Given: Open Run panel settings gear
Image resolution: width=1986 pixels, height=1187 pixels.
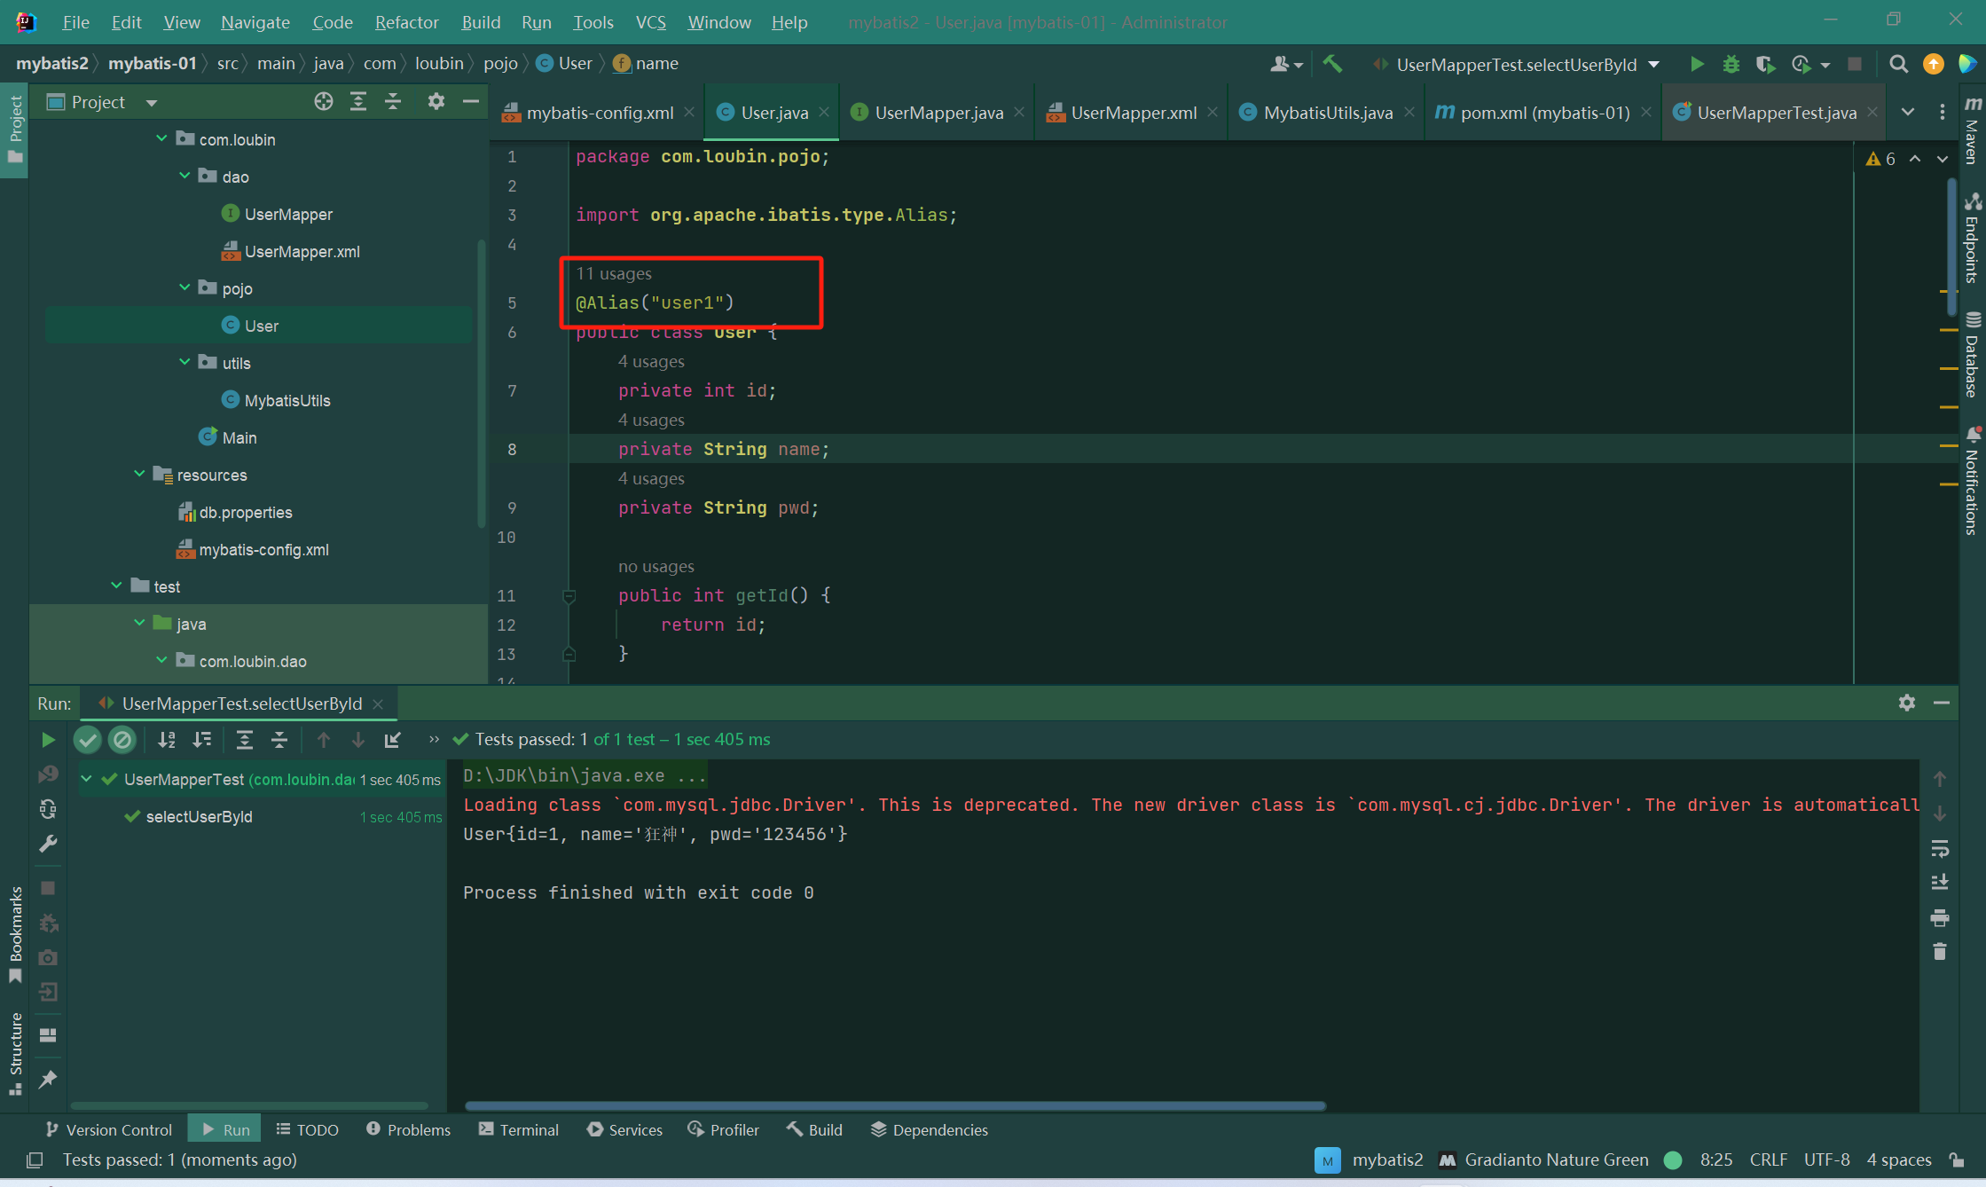Looking at the screenshot, I should pos(1907,703).
